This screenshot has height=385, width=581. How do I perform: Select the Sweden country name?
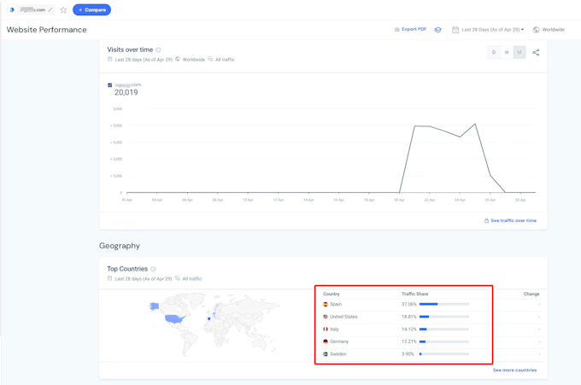[x=338, y=354]
